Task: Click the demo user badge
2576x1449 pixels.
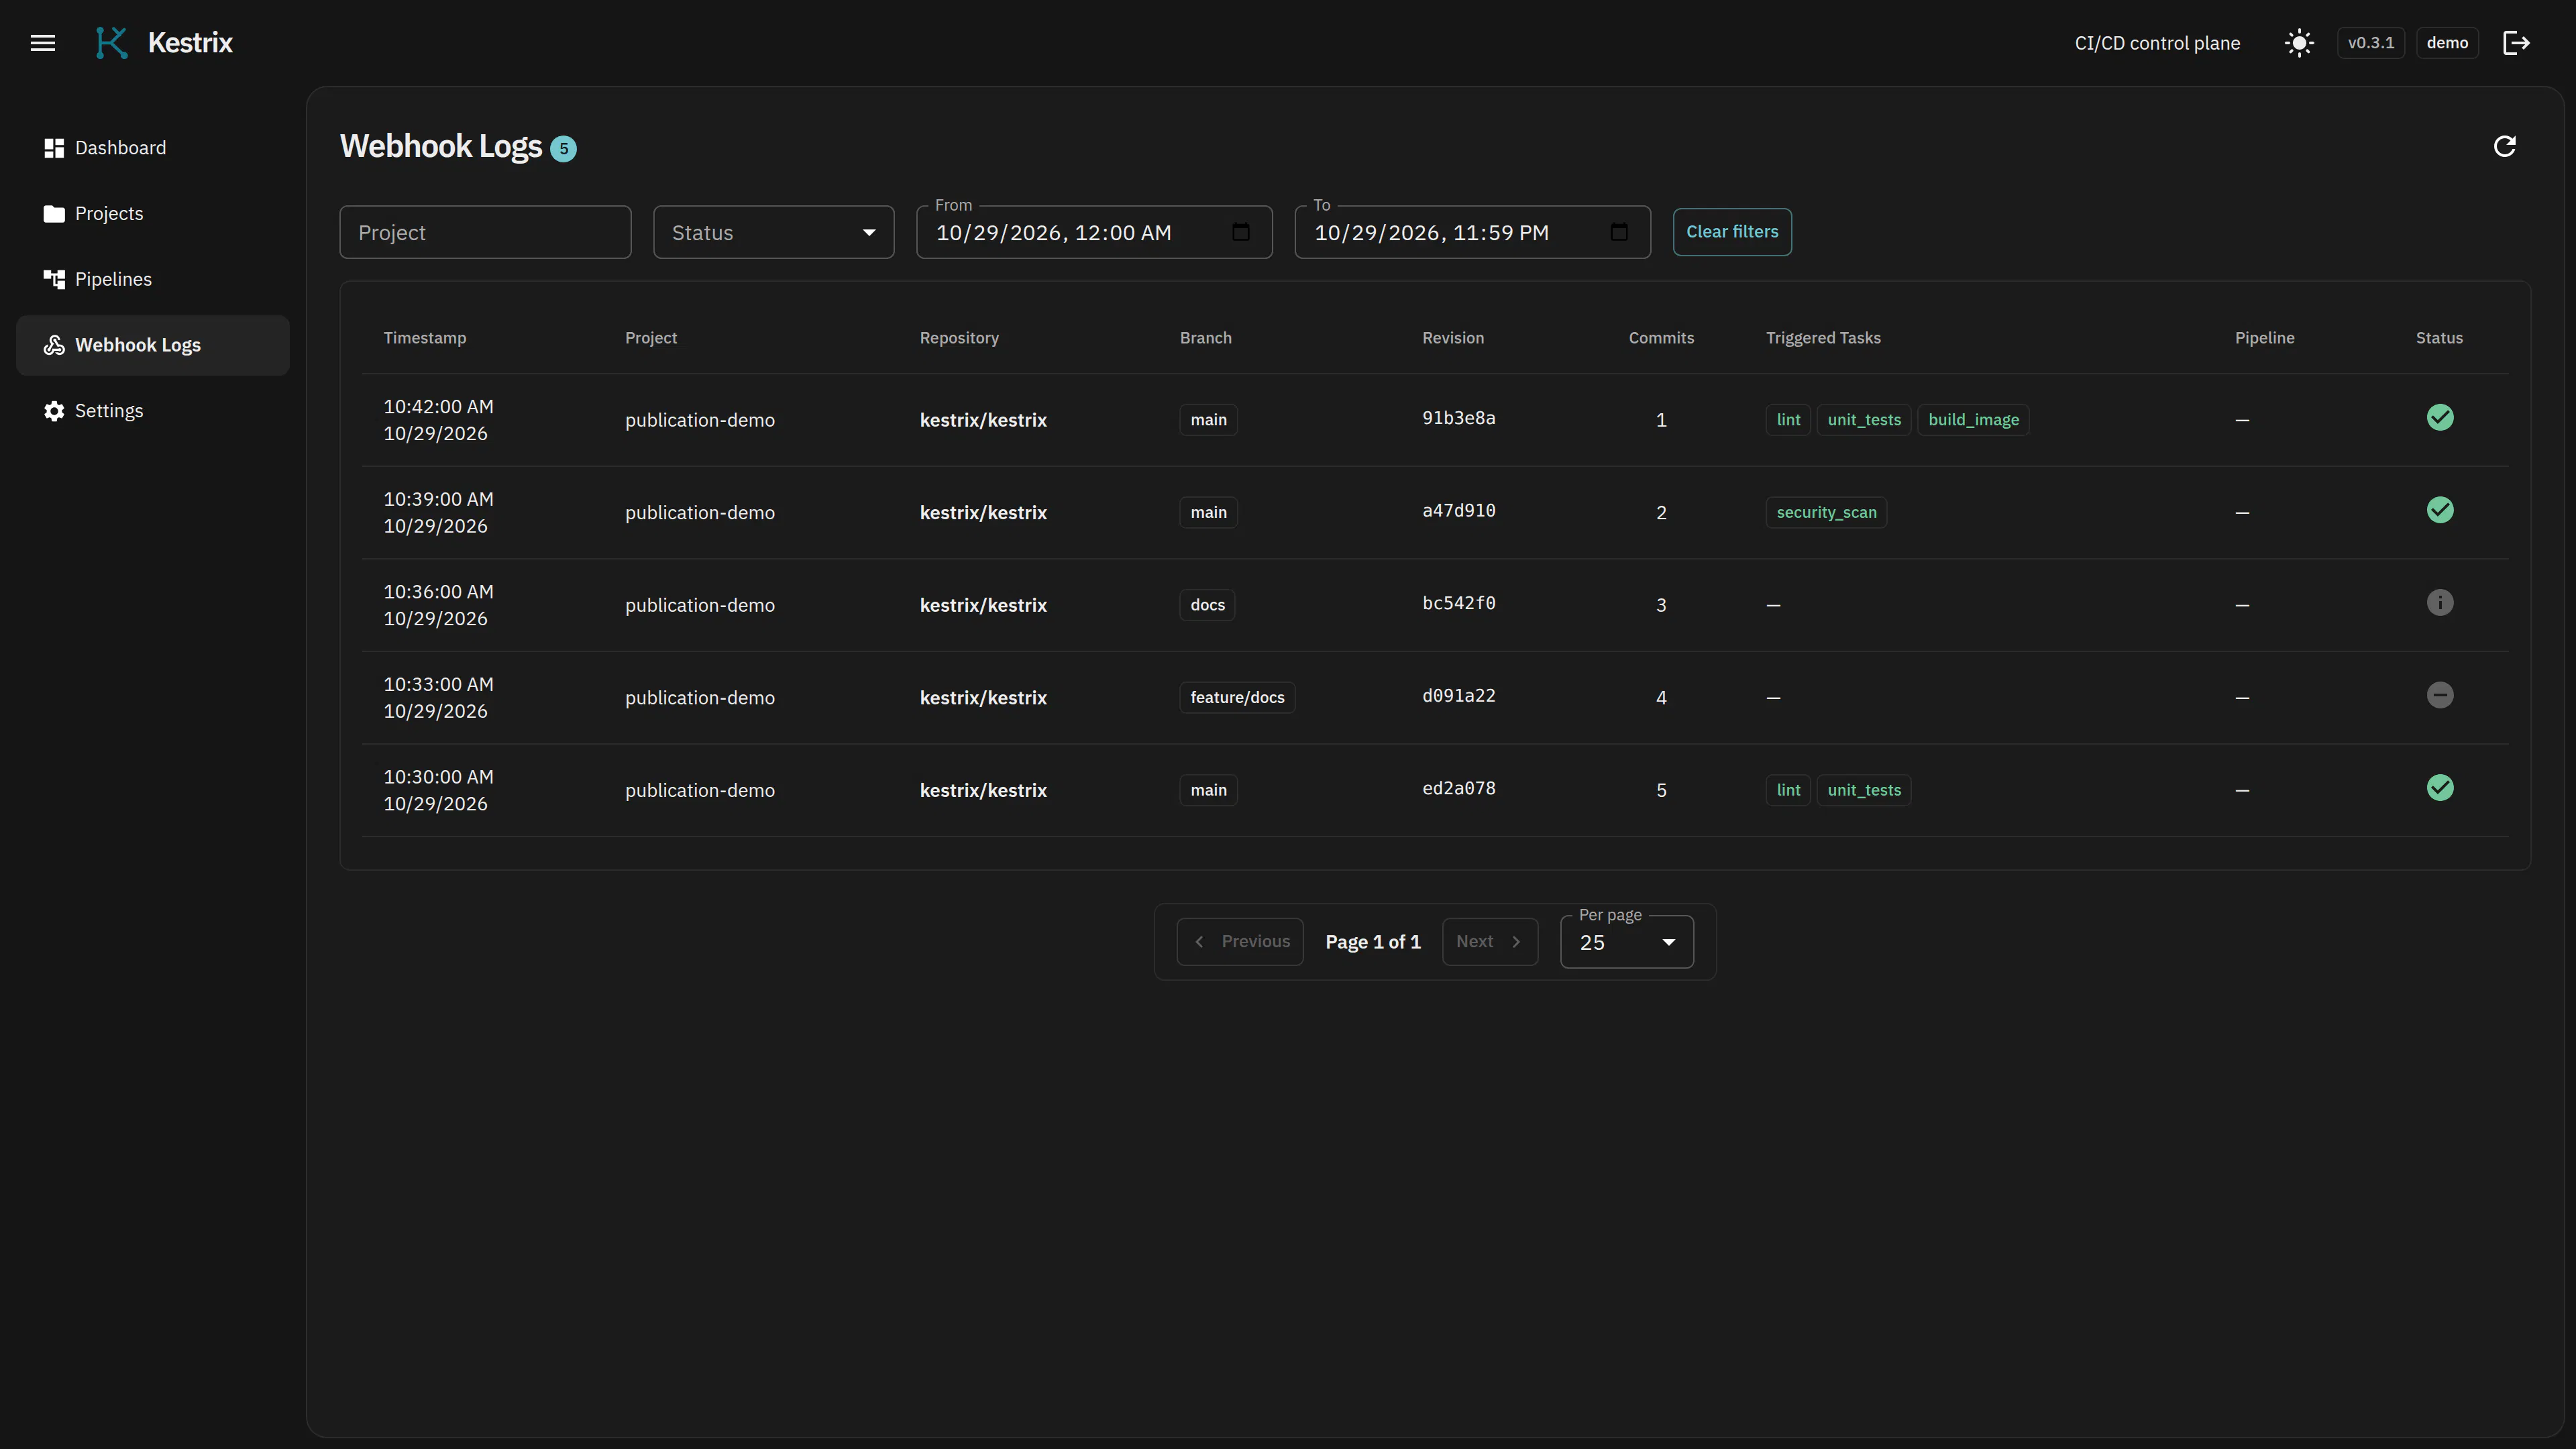Action: click(2447, 43)
